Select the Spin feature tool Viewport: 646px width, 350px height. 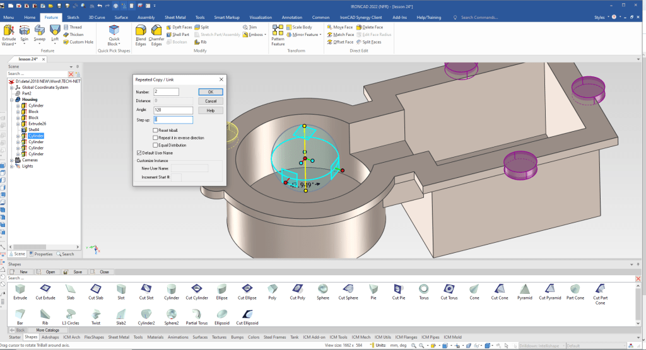[25, 31]
